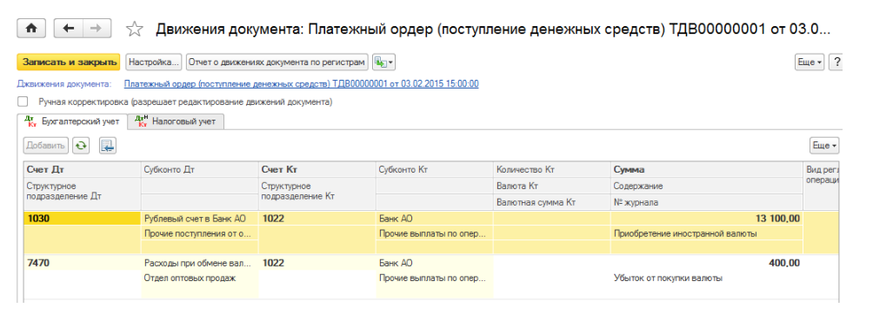Click the Содержание header cell

click(x=706, y=186)
